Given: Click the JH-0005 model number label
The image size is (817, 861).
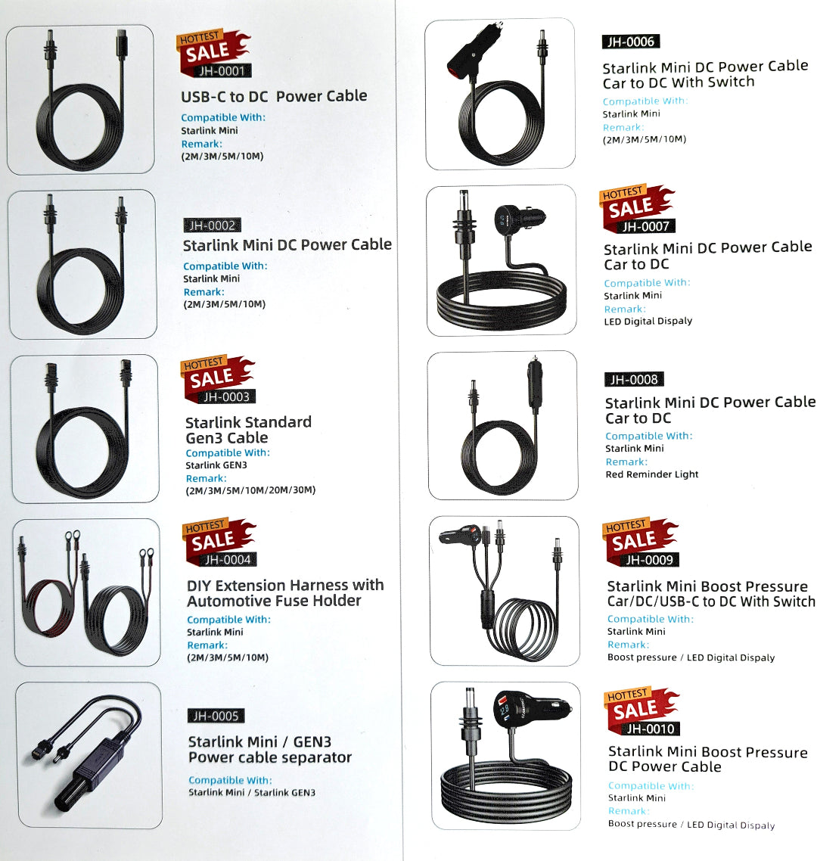Looking at the screenshot, I should tap(216, 716).
